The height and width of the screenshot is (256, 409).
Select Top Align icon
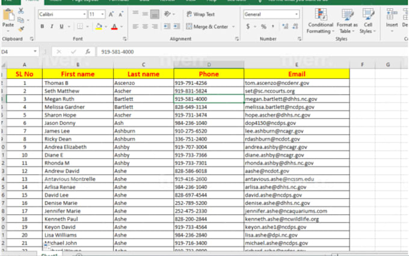click(135, 14)
